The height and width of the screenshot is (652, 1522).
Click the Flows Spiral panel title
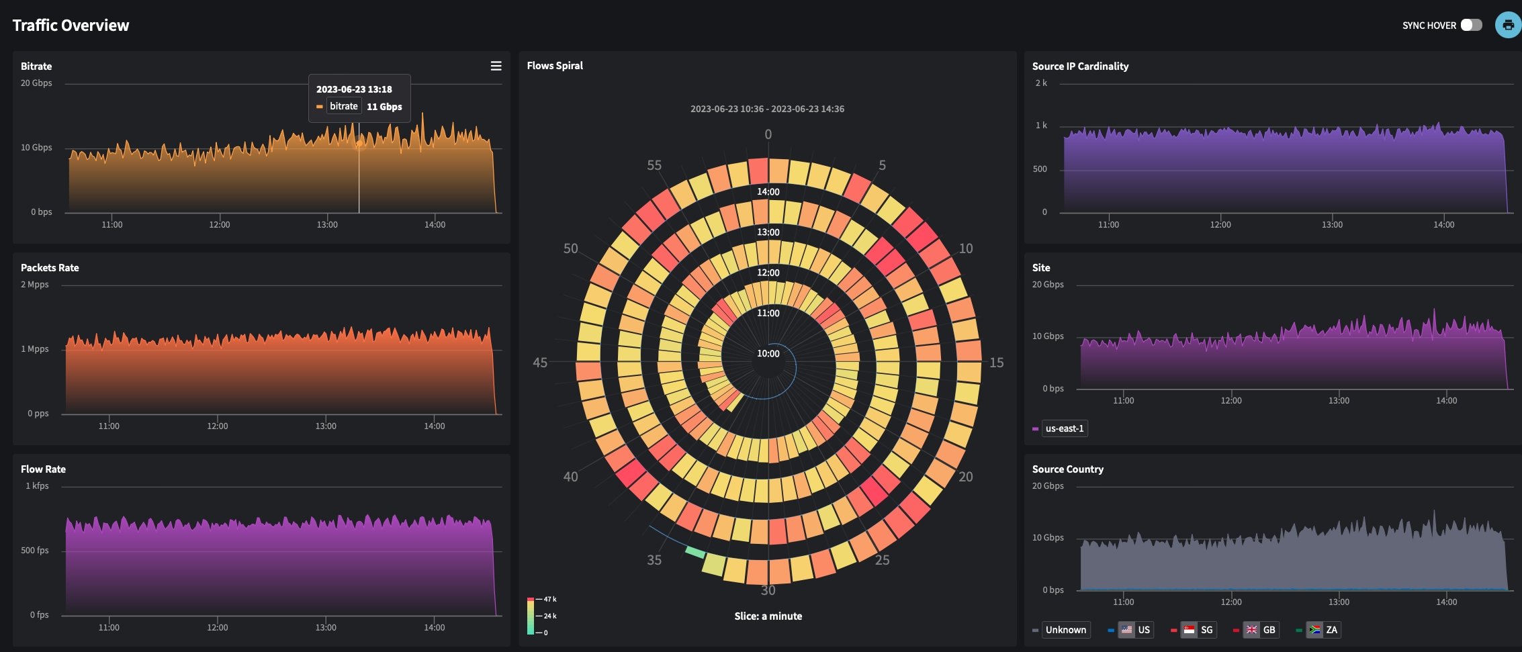click(x=555, y=66)
